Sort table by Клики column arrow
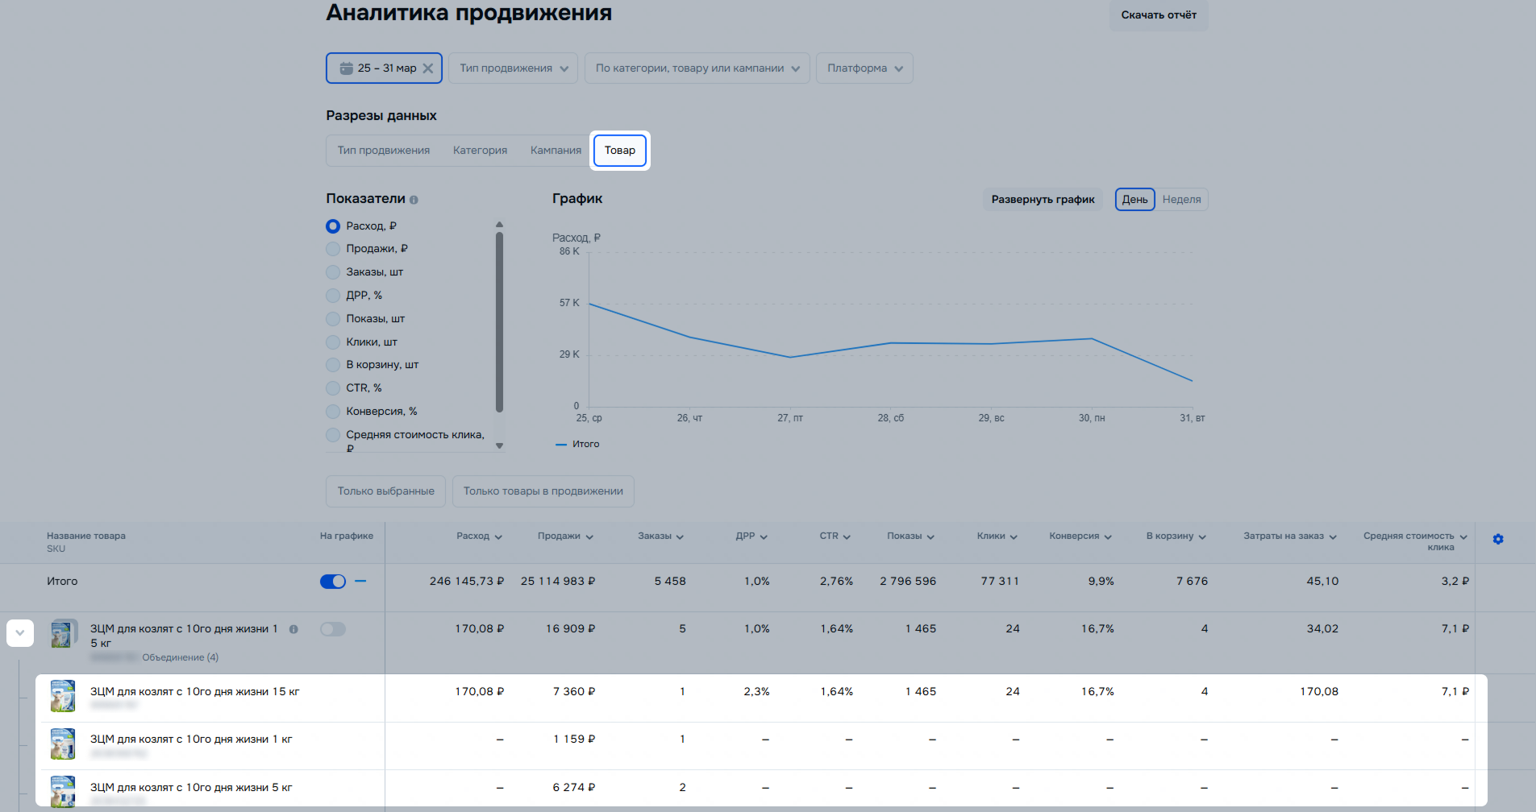1536x812 pixels. coord(1014,537)
